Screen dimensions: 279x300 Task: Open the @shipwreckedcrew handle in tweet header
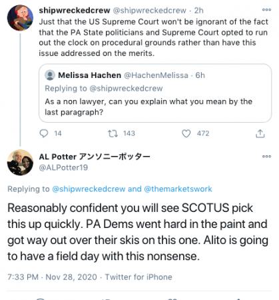click(150, 10)
